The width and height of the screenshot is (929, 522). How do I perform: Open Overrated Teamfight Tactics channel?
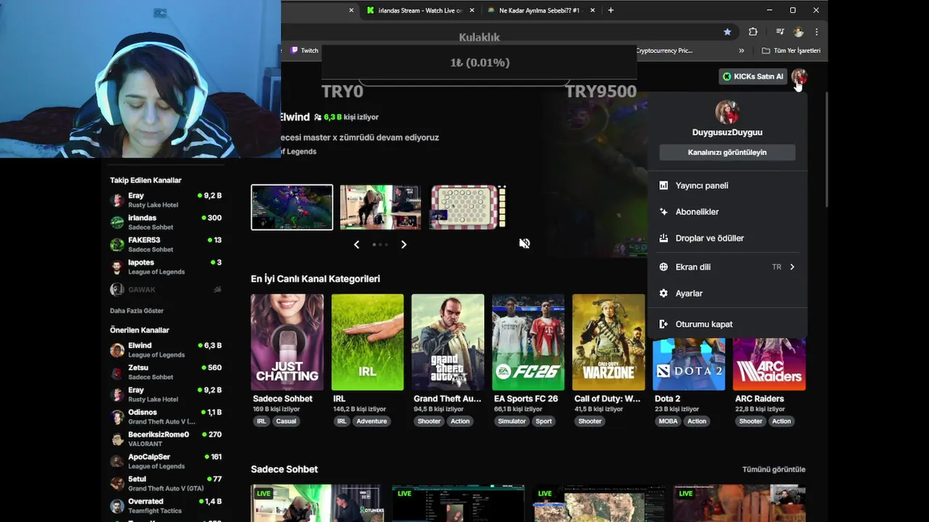166,506
